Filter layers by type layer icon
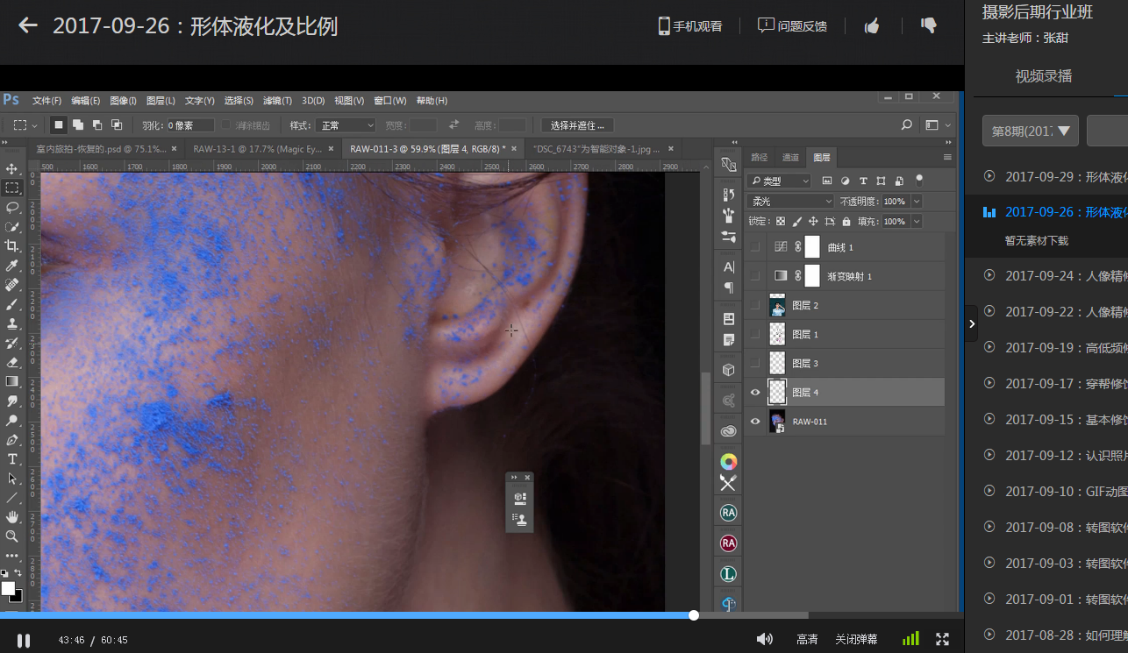The image size is (1128, 653). [x=863, y=181]
